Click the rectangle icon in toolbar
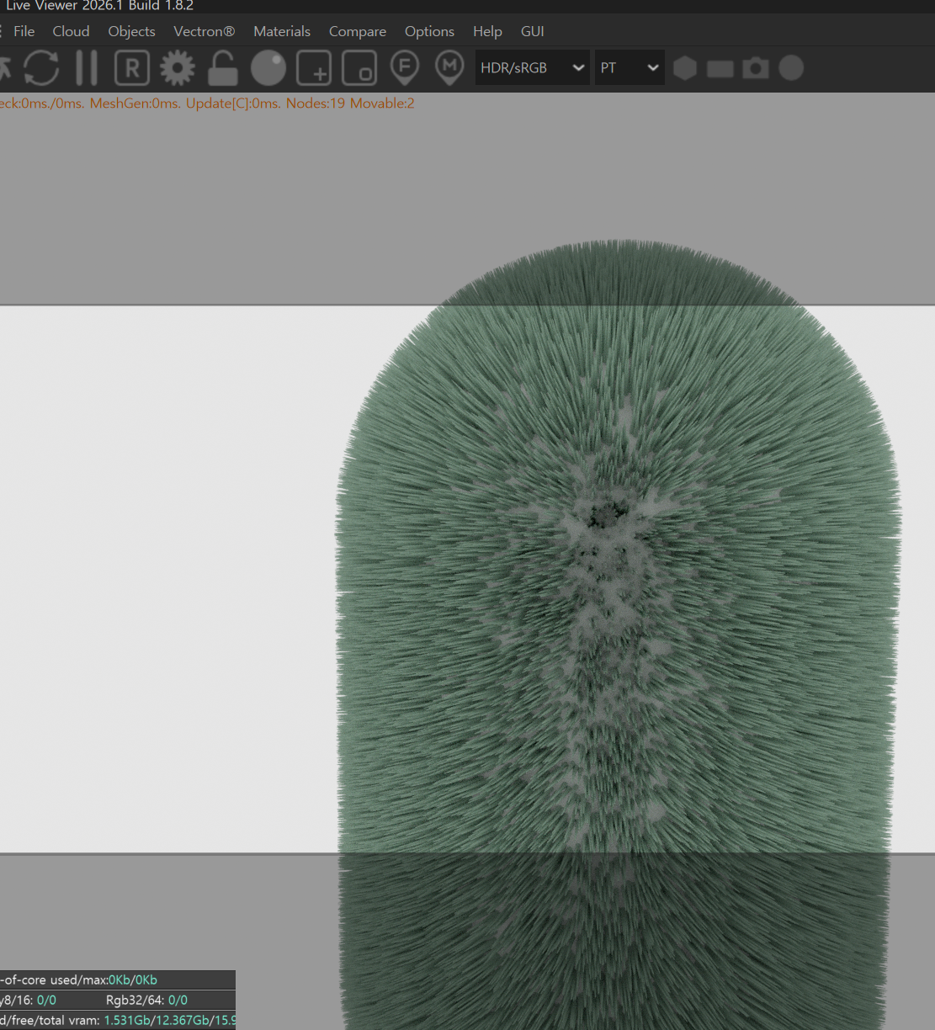The width and height of the screenshot is (935, 1030). (720, 68)
